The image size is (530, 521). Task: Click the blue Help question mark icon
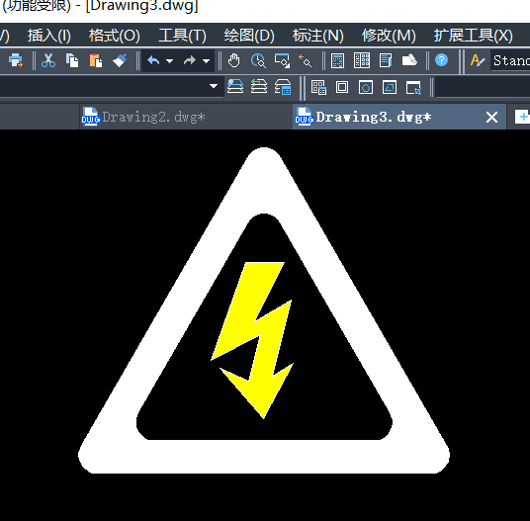(441, 60)
